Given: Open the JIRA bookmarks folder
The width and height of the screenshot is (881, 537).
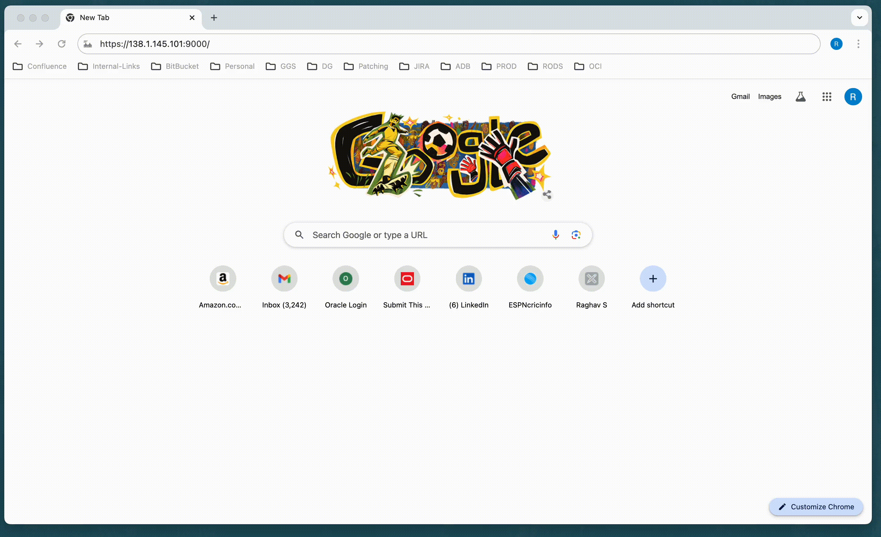Looking at the screenshot, I should point(414,66).
